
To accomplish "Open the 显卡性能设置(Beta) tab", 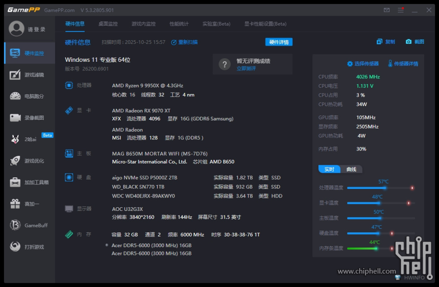I will [x=265, y=24].
